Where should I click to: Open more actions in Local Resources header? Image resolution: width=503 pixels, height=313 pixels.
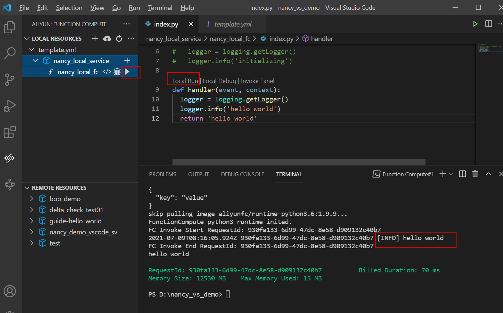tap(131, 39)
